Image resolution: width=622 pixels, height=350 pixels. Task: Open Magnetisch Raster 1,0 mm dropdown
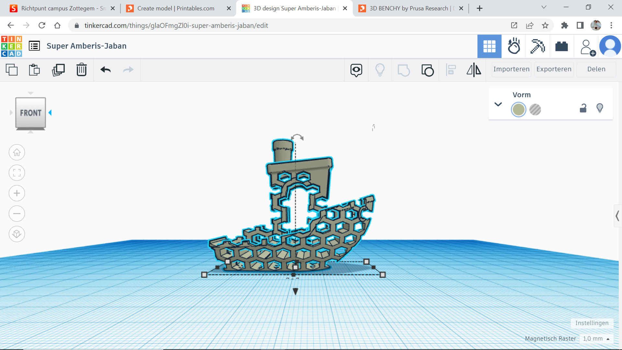tap(596, 339)
